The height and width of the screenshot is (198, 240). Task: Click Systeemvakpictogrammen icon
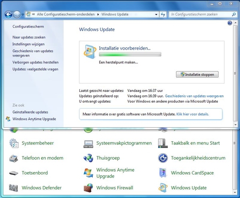[88, 144]
